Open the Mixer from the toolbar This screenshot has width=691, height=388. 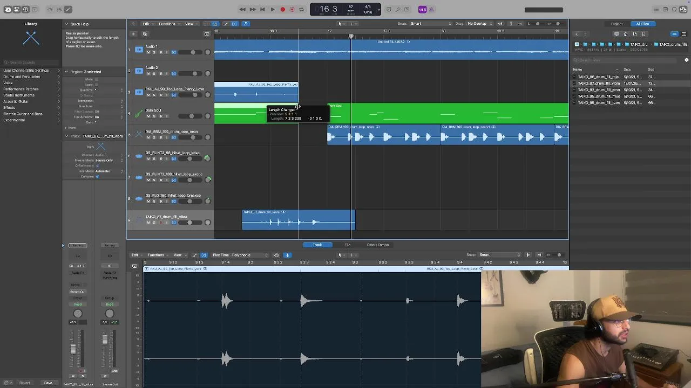59,9
